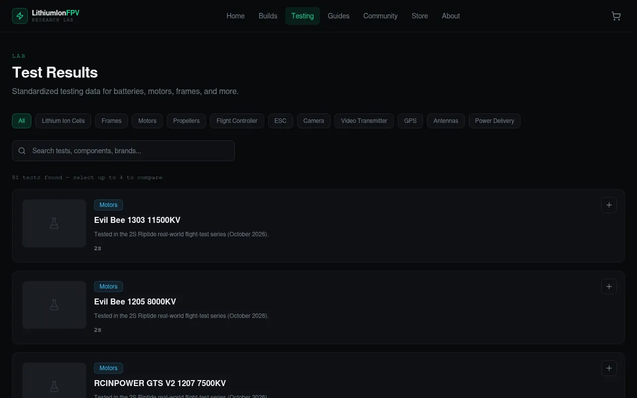637x398 pixels.
Task: Open the shopping cart icon
Action: pos(616,16)
